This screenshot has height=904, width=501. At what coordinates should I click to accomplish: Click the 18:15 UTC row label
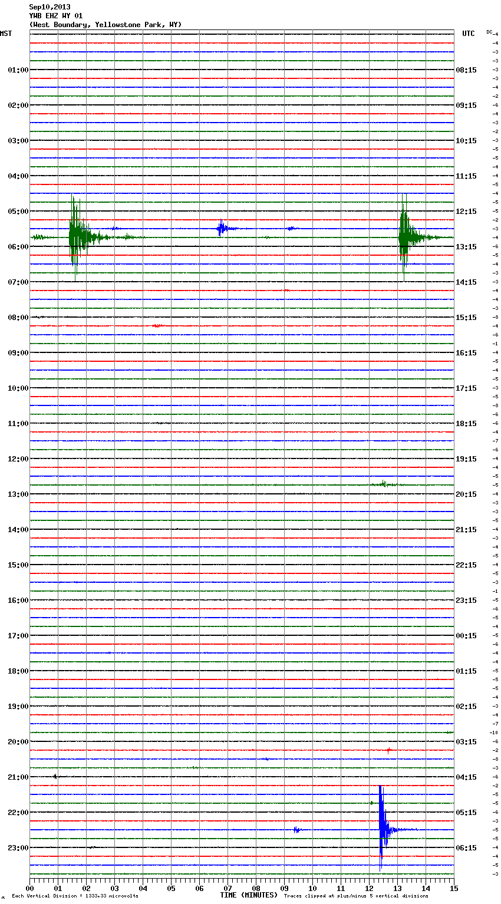tap(466, 424)
